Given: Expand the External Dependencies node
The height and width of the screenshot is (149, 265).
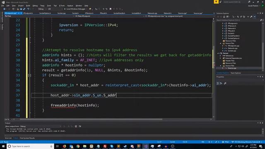Looking at the screenshot, I should tap(220, 58).
